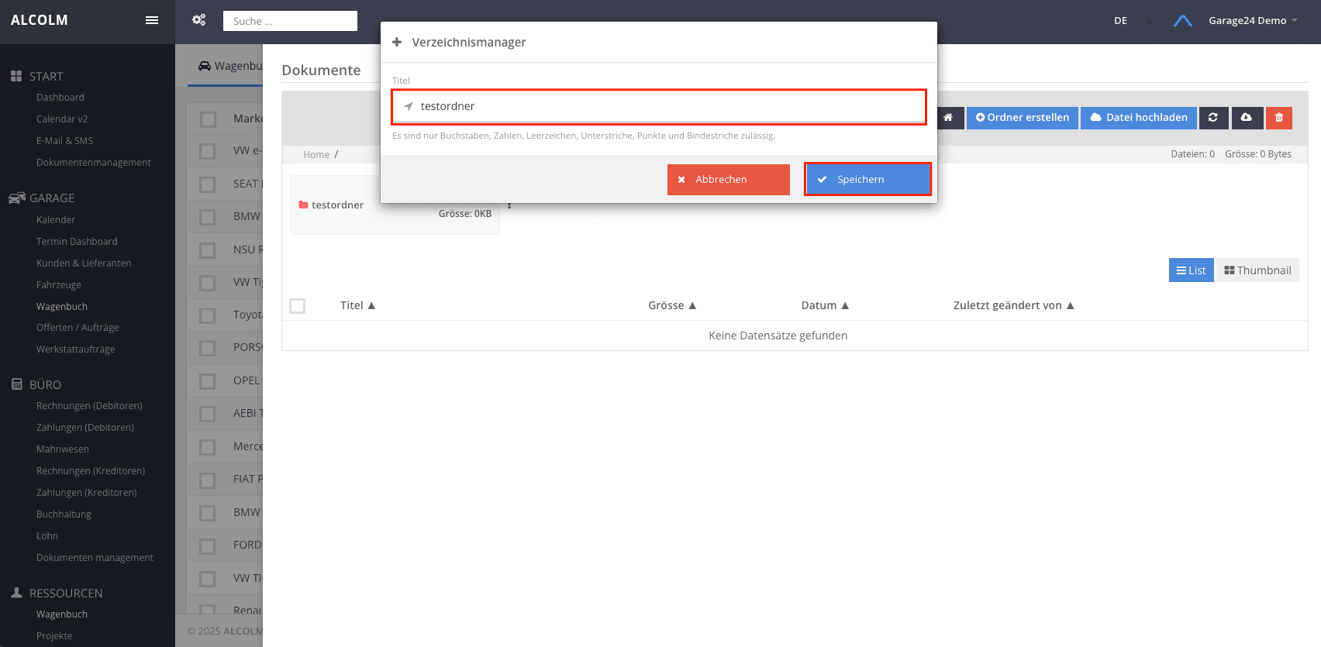Go to Rechnungen (Debitoren)

(x=89, y=406)
